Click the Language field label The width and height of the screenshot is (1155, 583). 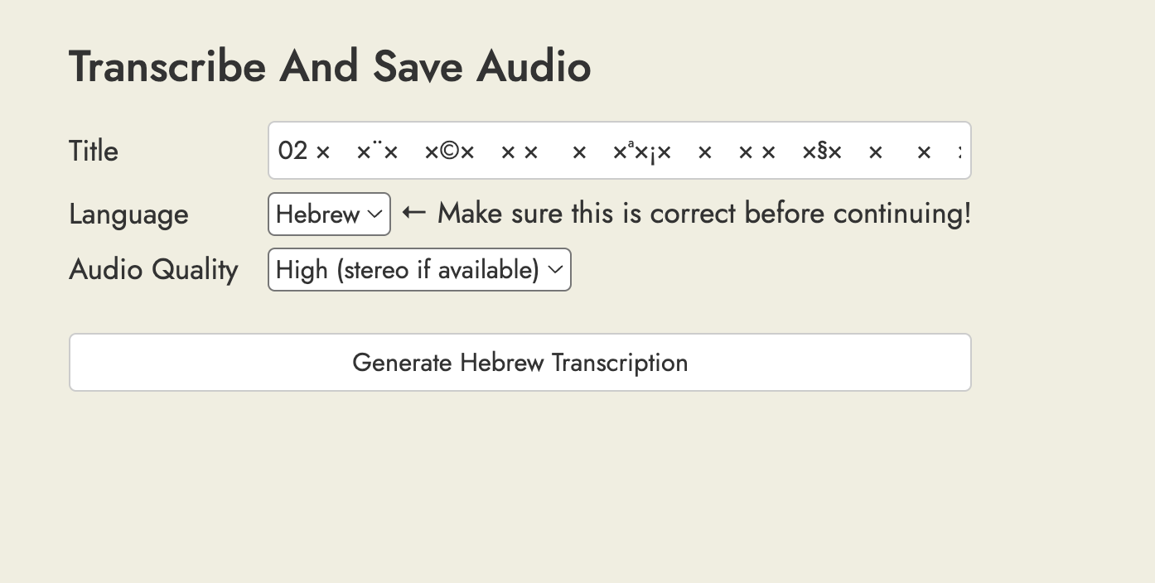coord(128,214)
